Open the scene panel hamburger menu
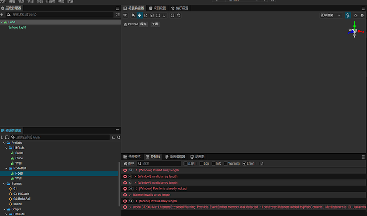The height and width of the screenshot is (216, 367). pyautogui.click(x=363, y=8)
